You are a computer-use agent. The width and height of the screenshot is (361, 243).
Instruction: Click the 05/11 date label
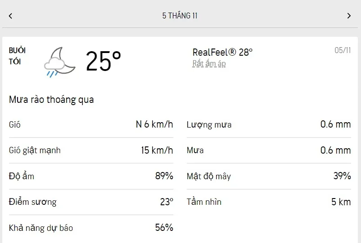click(343, 50)
